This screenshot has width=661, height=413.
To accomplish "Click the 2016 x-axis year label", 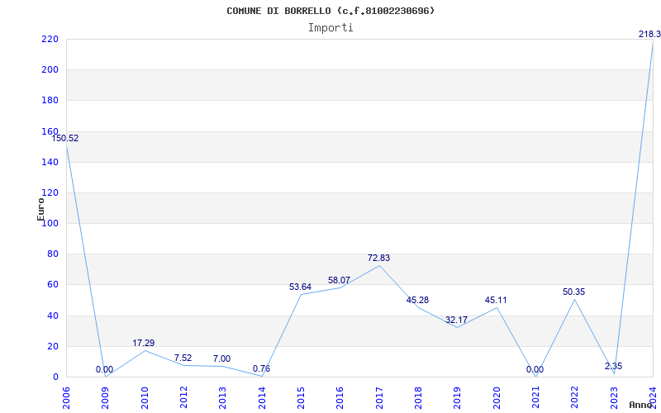I will point(340,398).
